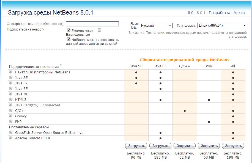Screen dimensions: 252x163
Task: Click the C/C++ column header
Action: [x=185, y=66]
